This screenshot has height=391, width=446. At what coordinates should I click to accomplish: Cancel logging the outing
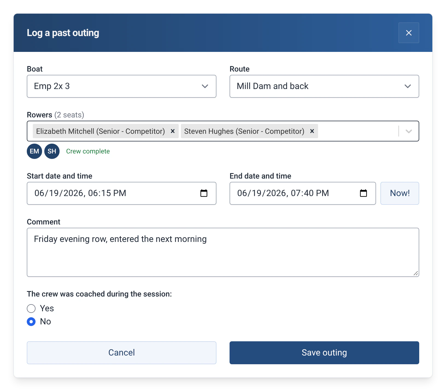(122, 353)
